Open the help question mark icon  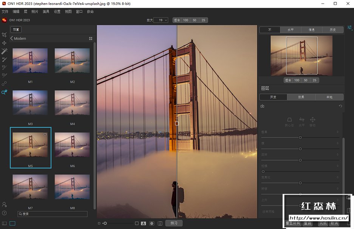pos(5,213)
